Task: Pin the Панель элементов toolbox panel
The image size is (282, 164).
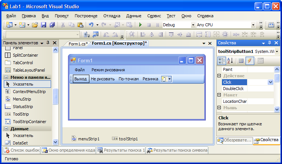Action: click(x=48, y=43)
